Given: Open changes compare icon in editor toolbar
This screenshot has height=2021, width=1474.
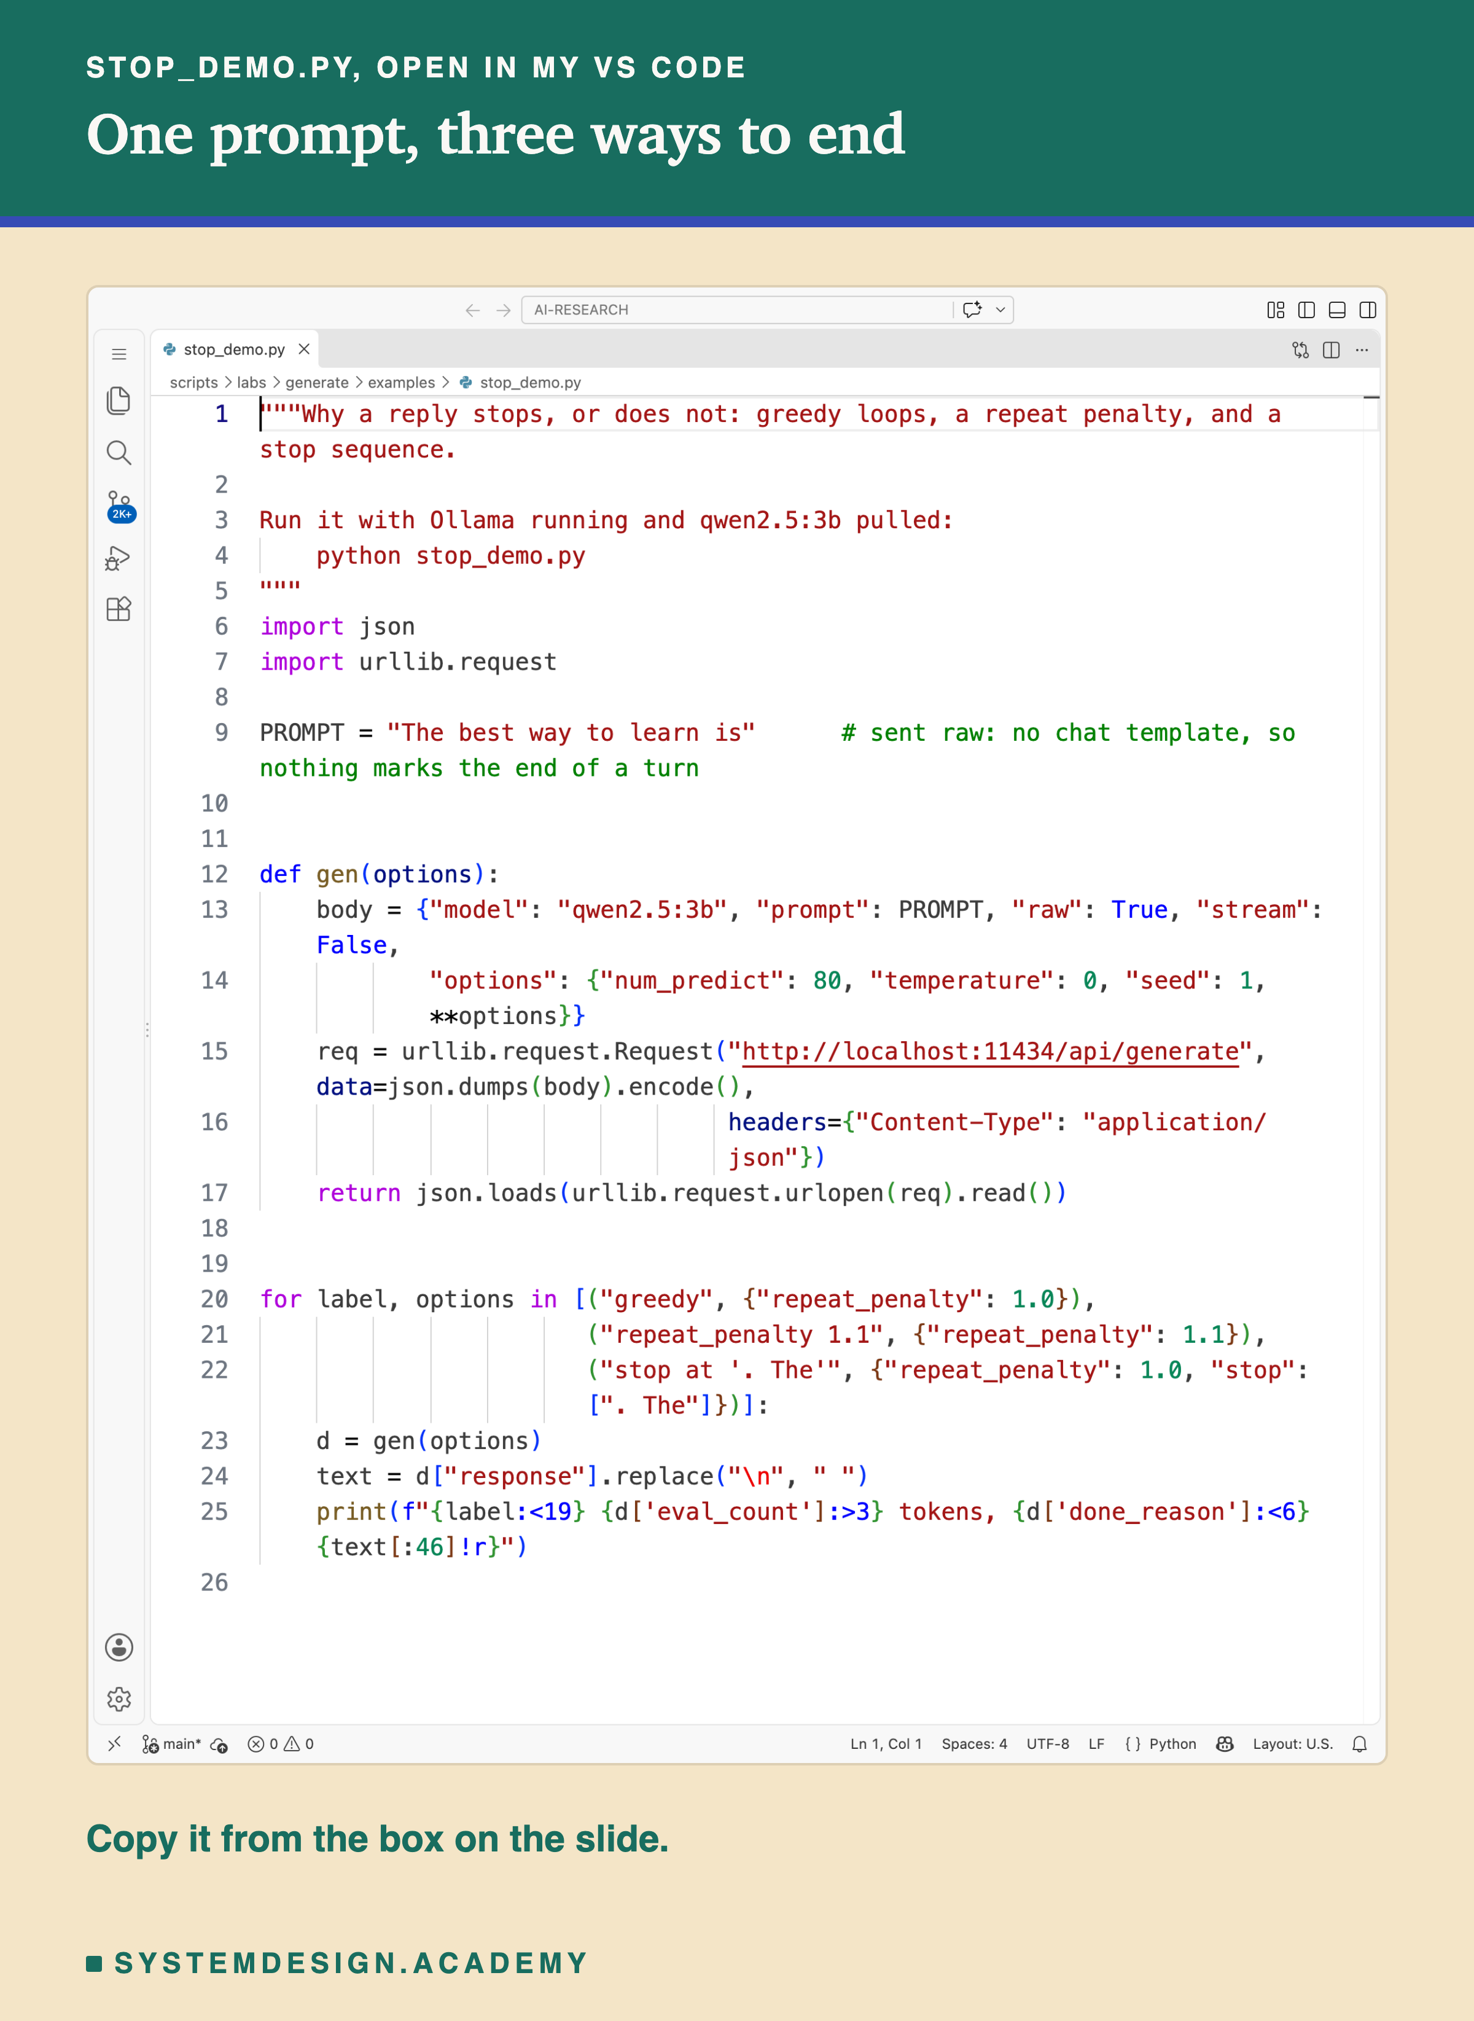Looking at the screenshot, I should pos(1301,350).
